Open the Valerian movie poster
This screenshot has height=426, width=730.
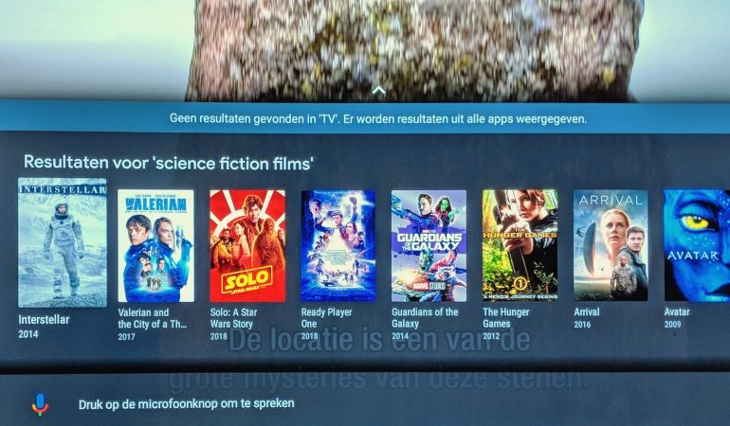[155, 245]
